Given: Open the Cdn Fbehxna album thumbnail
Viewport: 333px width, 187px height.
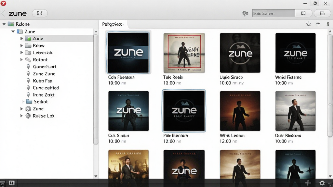Looking at the screenshot, I should pyautogui.click(x=128, y=53).
